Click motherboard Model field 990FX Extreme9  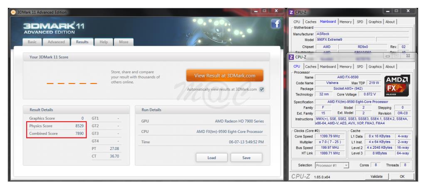[x=346, y=39]
